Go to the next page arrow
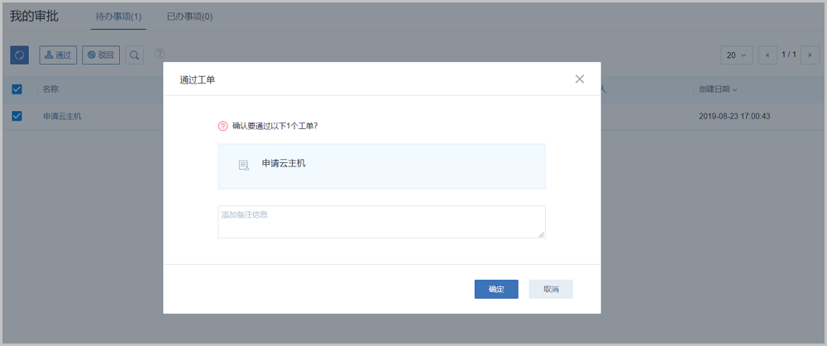Image resolution: width=827 pixels, height=346 pixels. pyautogui.click(x=809, y=55)
